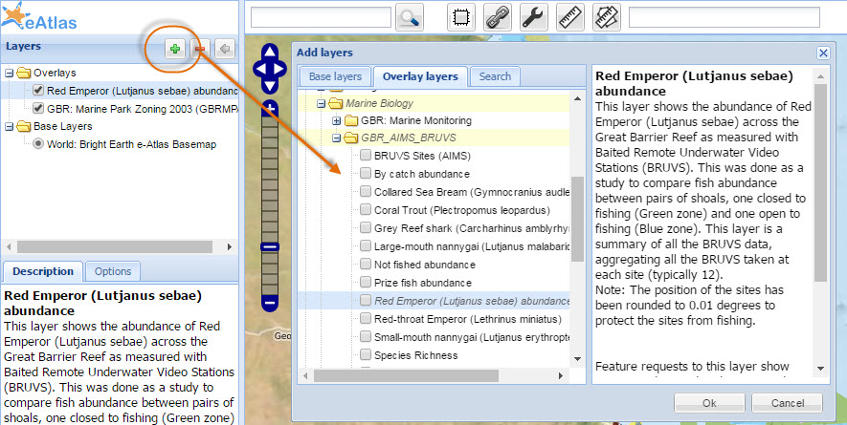Check Small-mouth nannygai layer checkbox
Screen dimensions: 847x425
tap(366, 337)
